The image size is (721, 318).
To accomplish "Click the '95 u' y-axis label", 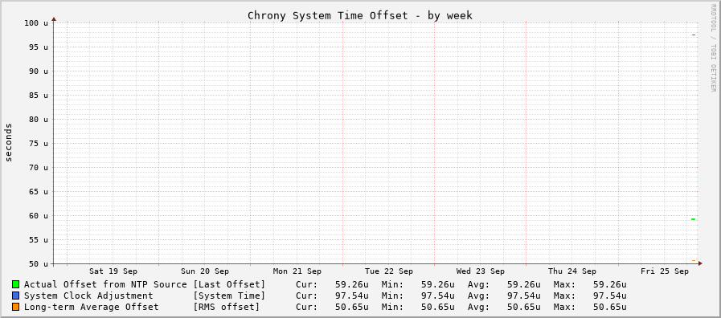I will coord(39,47).
